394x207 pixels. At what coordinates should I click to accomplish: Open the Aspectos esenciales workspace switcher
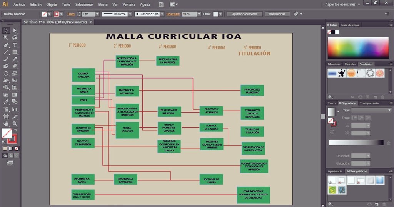pyautogui.click(x=342, y=5)
